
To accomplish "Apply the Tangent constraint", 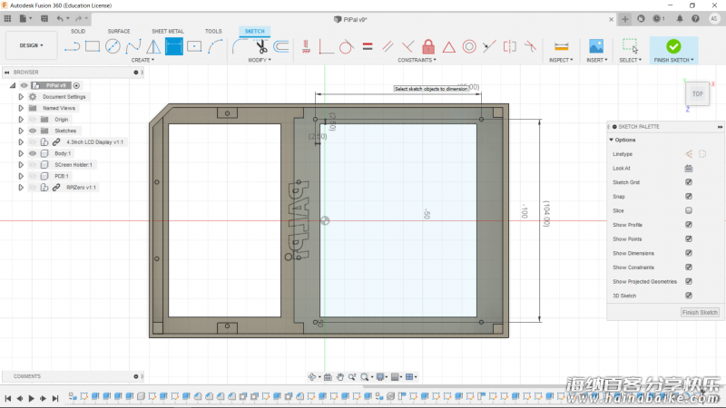I will (347, 47).
